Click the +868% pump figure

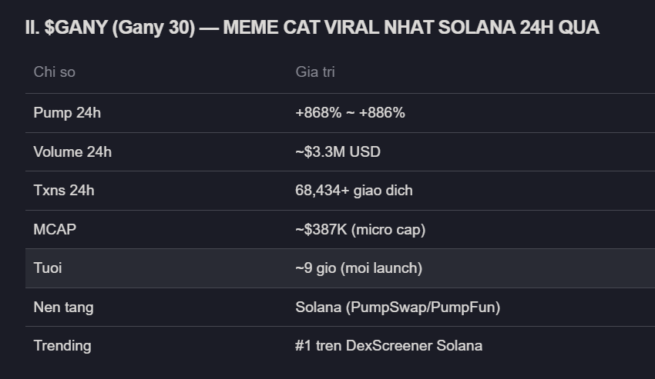click(316, 113)
